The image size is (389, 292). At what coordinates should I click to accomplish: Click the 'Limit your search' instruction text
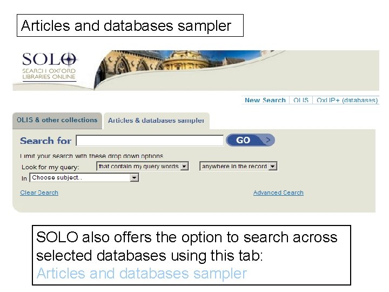coord(91,156)
